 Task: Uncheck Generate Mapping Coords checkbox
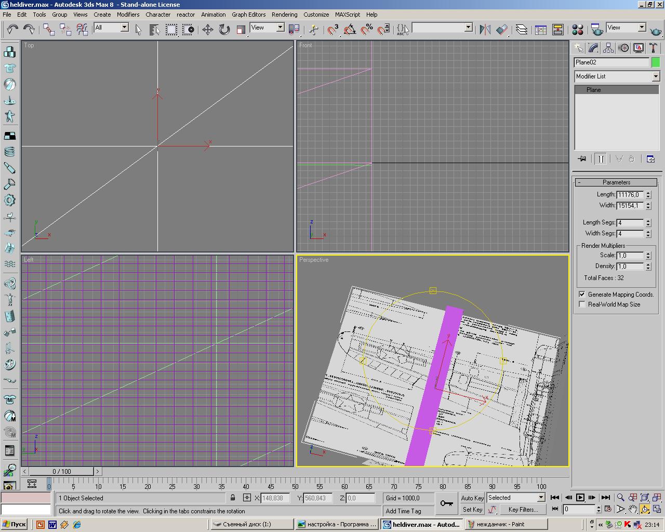(x=582, y=294)
